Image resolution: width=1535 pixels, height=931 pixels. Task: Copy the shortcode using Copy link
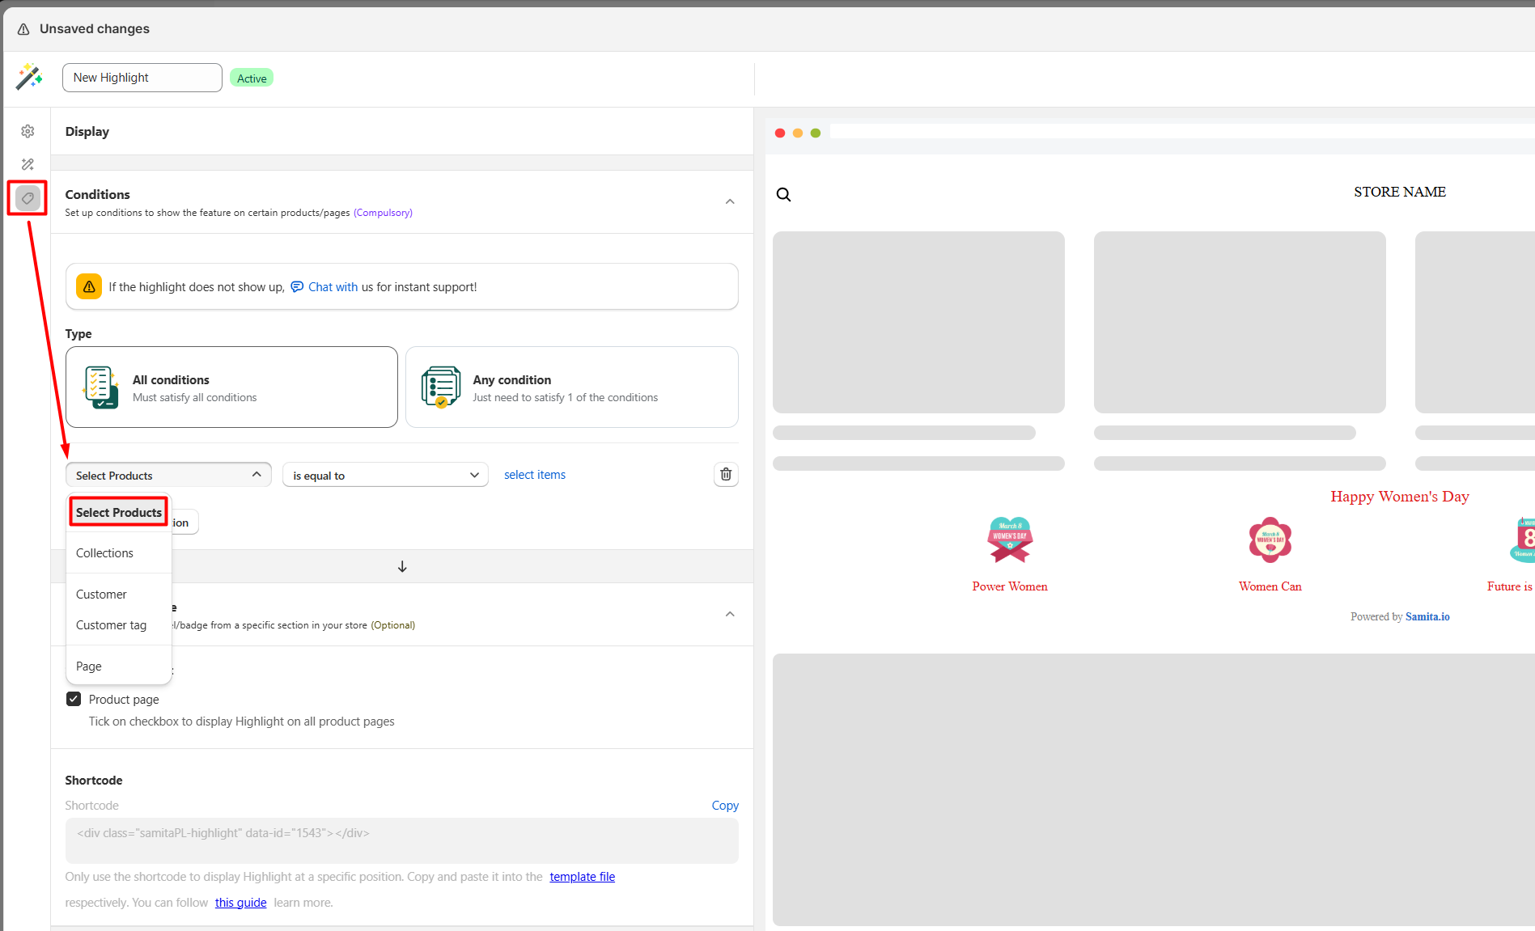(x=724, y=806)
